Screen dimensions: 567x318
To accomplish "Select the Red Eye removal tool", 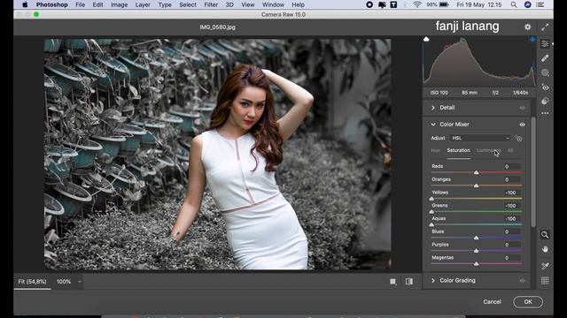I will pos(545,87).
